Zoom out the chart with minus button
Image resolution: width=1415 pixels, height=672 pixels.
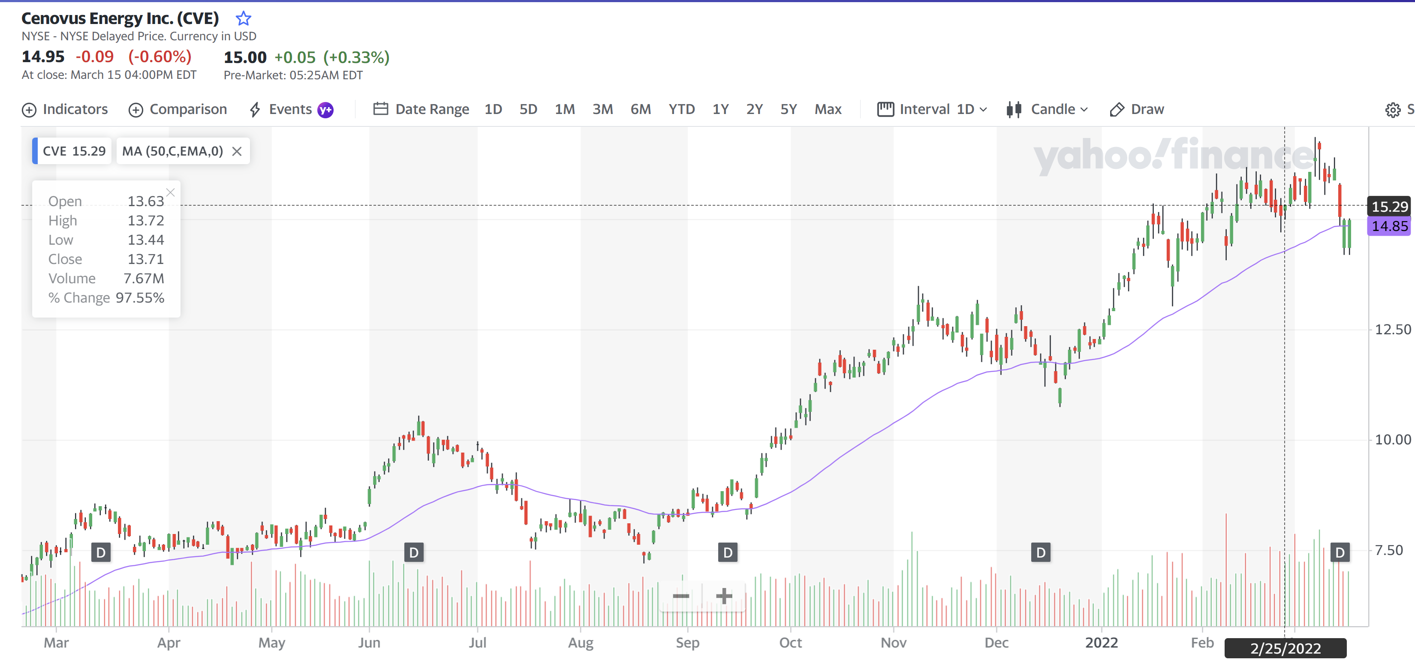680,596
